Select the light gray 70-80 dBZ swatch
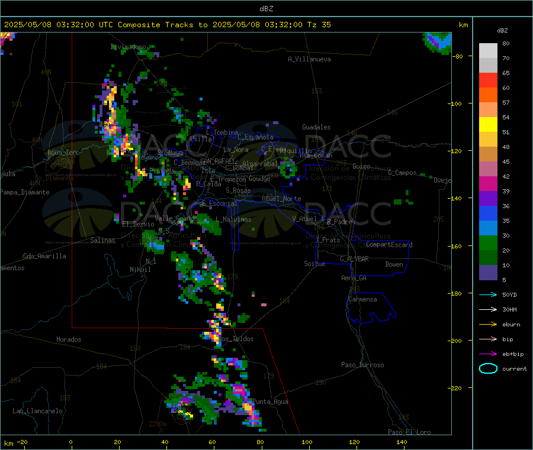The height and width of the screenshot is (450, 533). click(488, 51)
